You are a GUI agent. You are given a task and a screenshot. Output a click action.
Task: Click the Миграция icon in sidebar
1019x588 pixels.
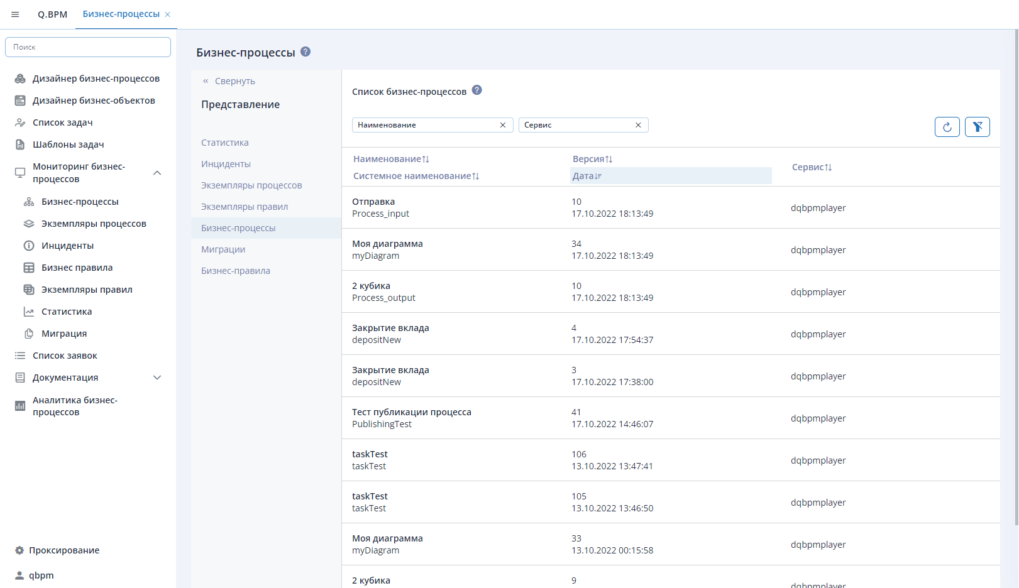[29, 334]
